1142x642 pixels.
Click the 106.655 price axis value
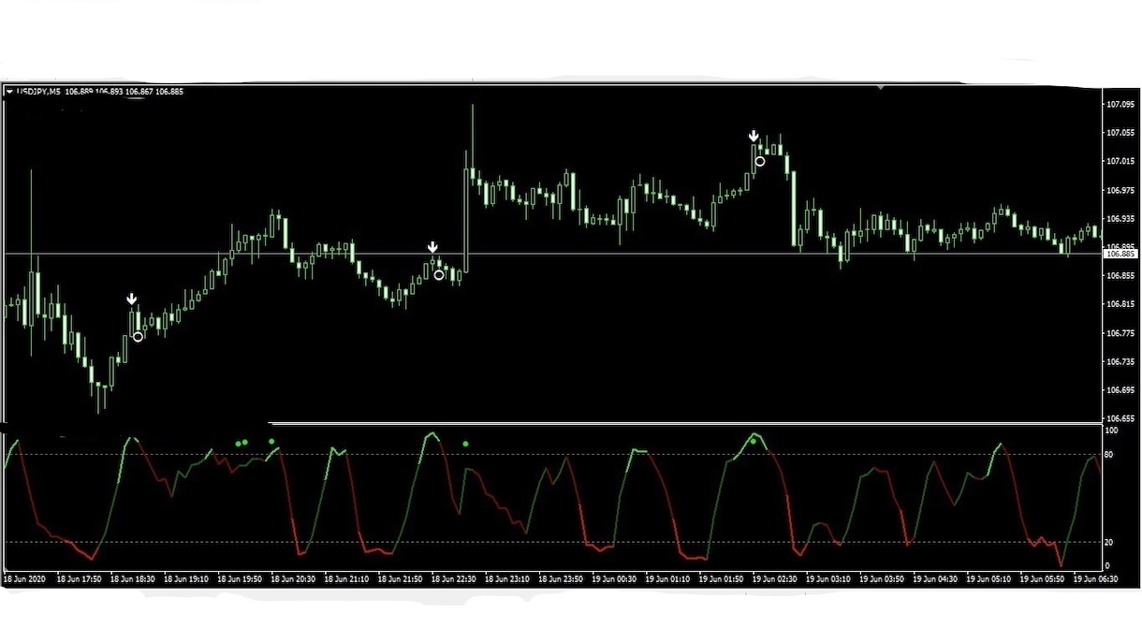[x=1121, y=418]
